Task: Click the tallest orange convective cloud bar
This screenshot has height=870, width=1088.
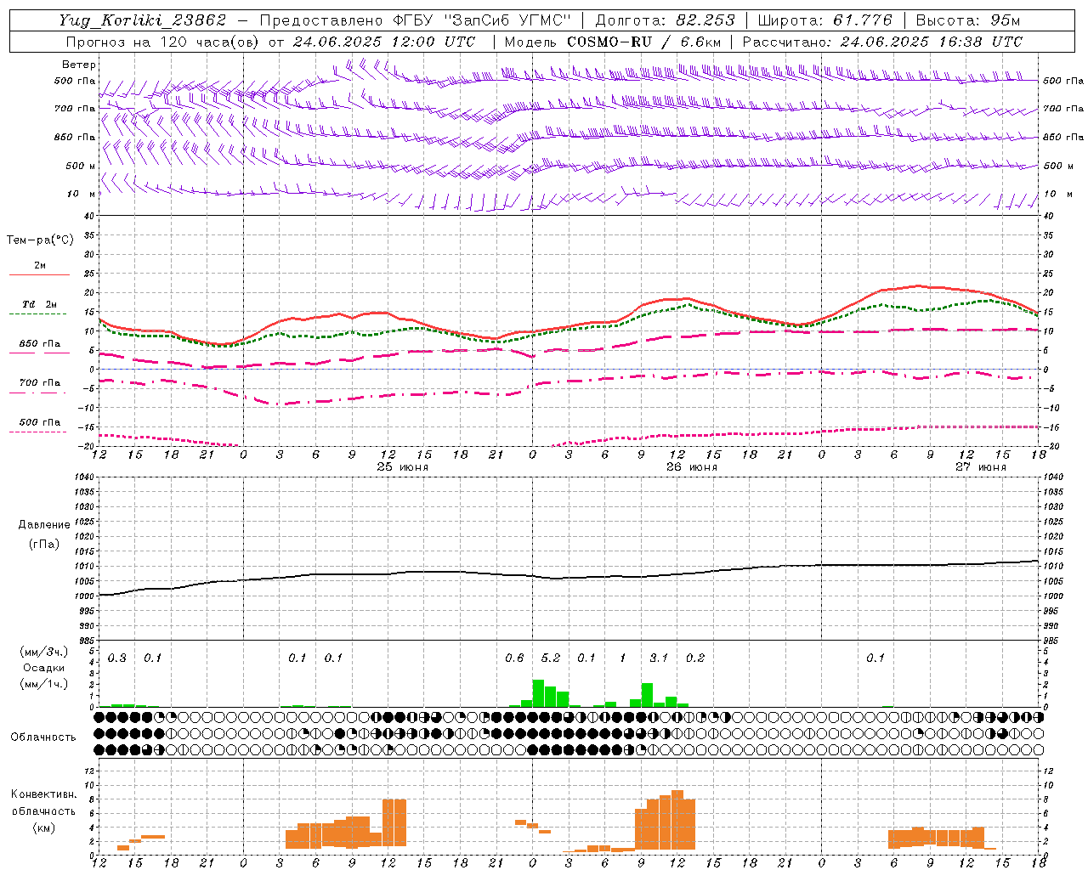Action: click(x=677, y=820)
